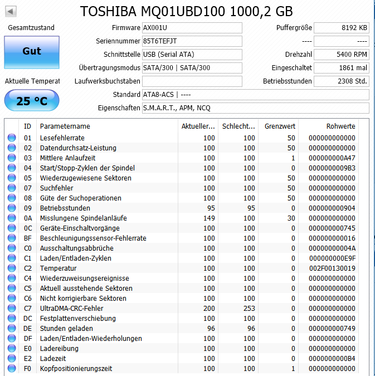
Task: Click status icon of Laden/Entladen-Wiederholungen row
Action: [x=12, y=338]
